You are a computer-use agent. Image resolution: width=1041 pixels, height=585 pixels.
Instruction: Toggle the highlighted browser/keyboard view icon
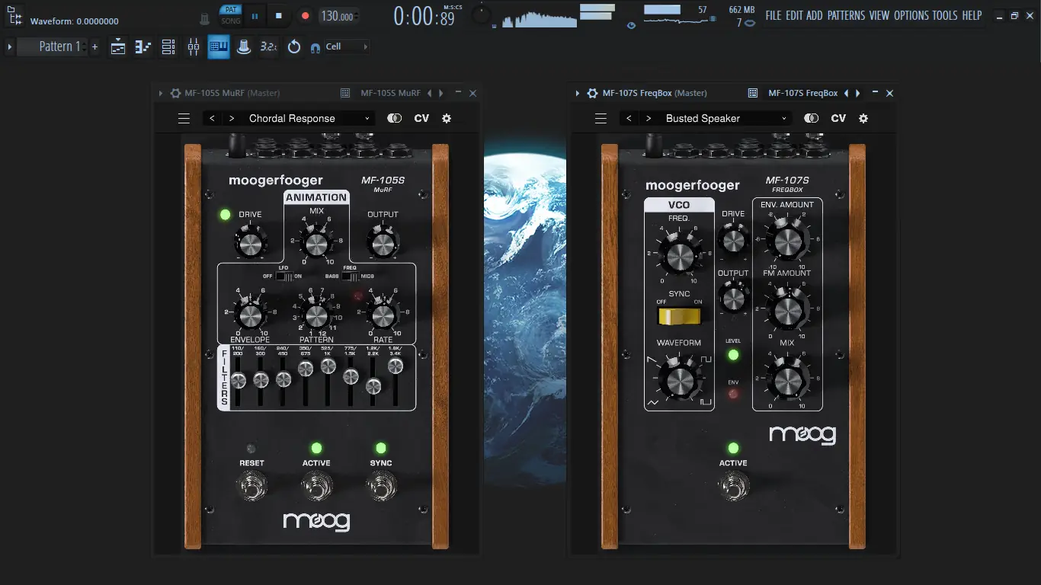point(219,47)
